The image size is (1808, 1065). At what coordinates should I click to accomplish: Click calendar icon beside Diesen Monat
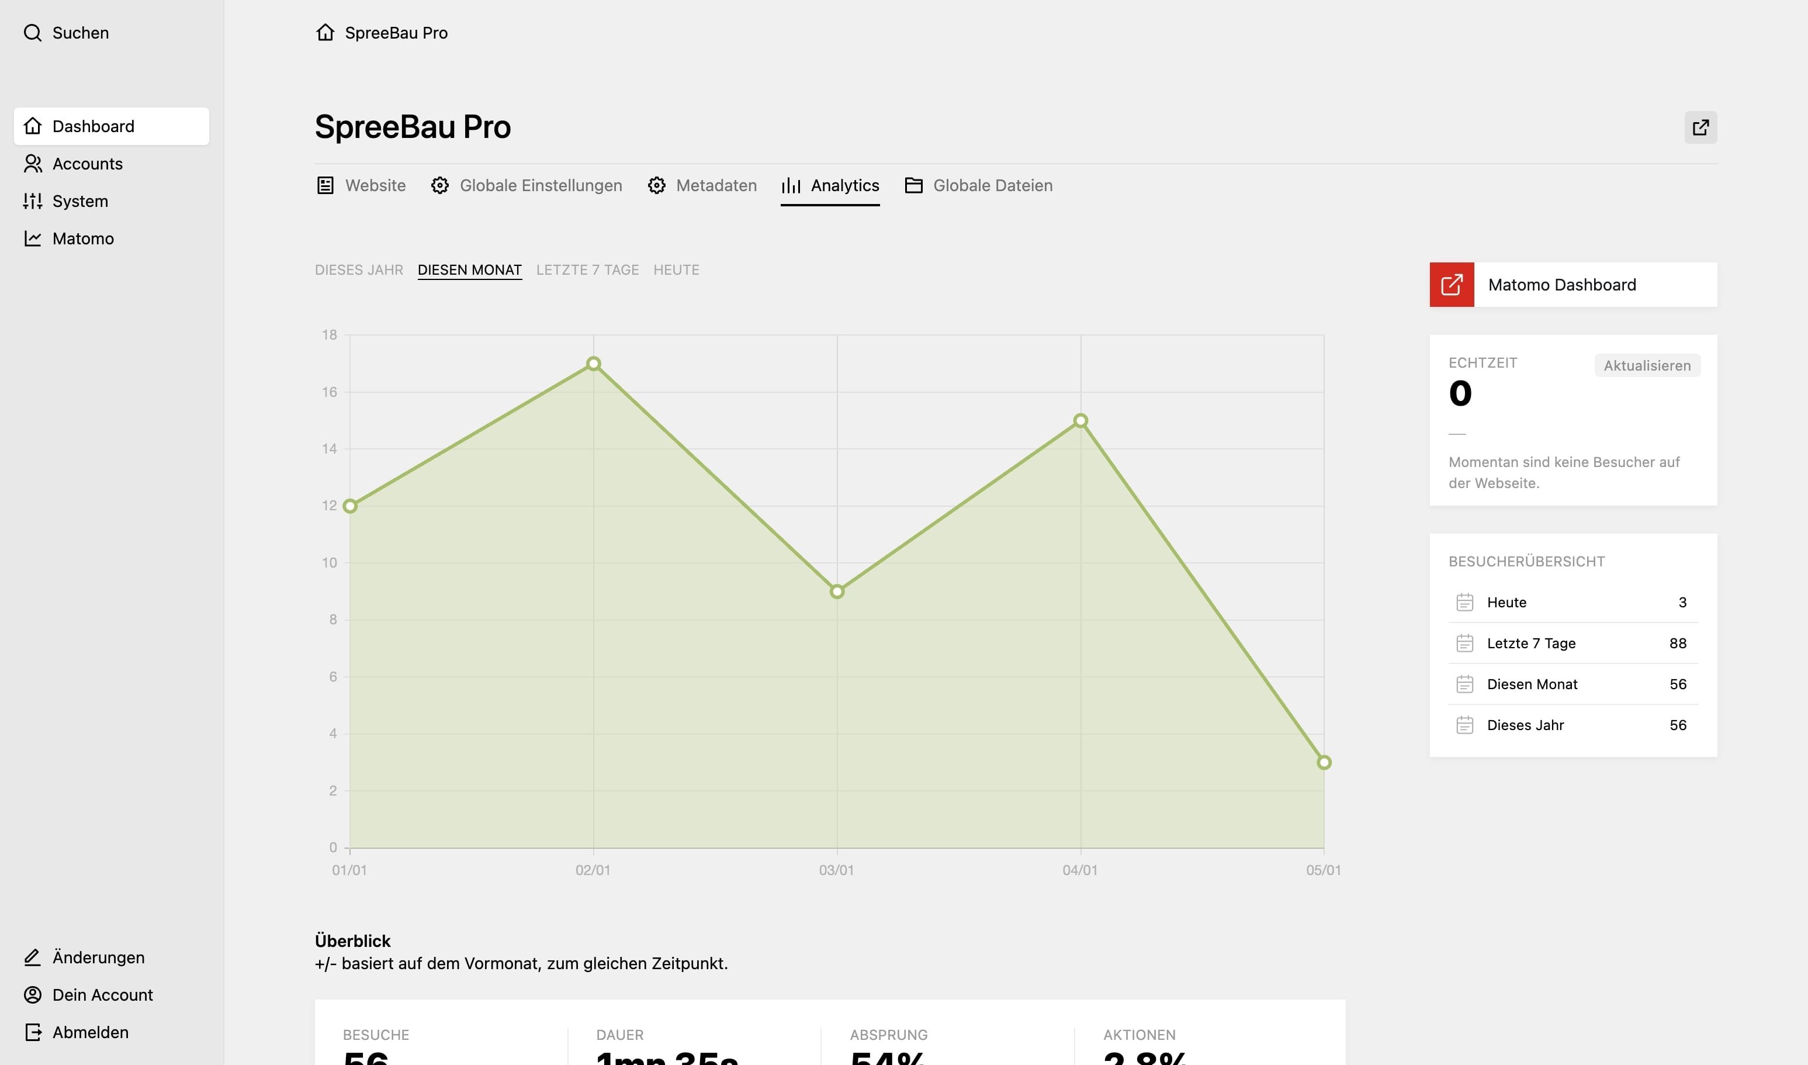(x=1464, y=684)
